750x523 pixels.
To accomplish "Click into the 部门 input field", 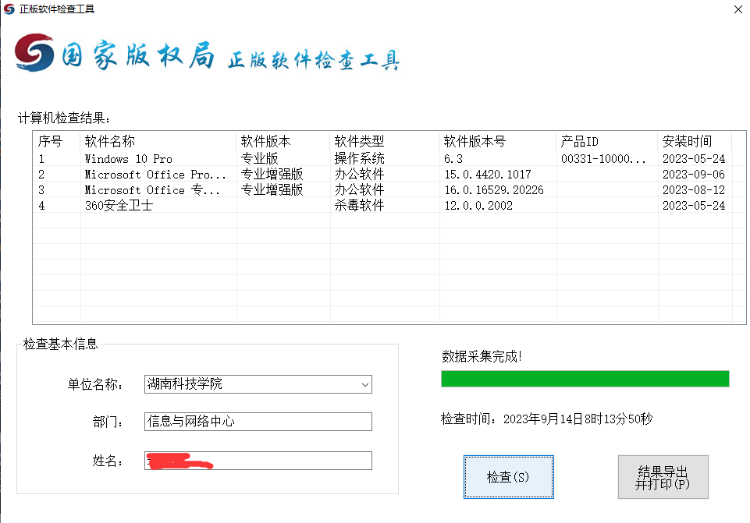I will 258,422.
